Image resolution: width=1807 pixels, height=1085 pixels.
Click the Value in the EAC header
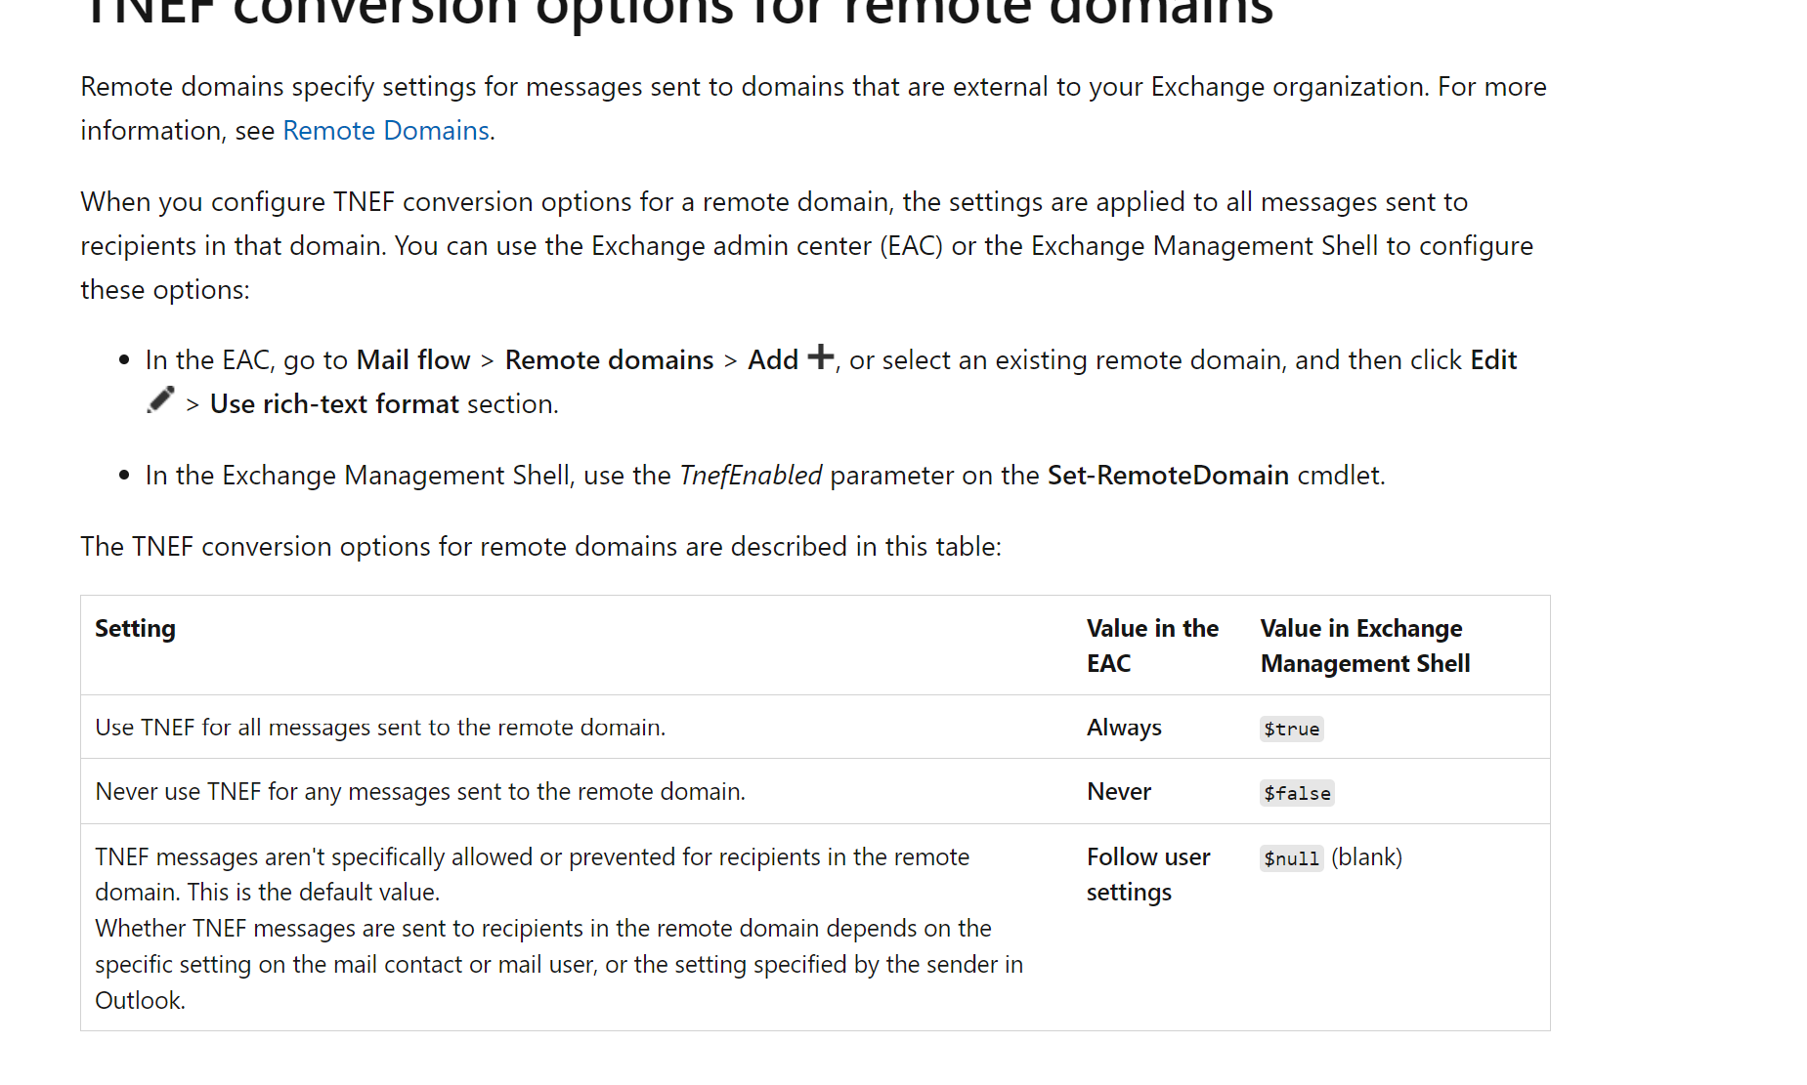1152,646
